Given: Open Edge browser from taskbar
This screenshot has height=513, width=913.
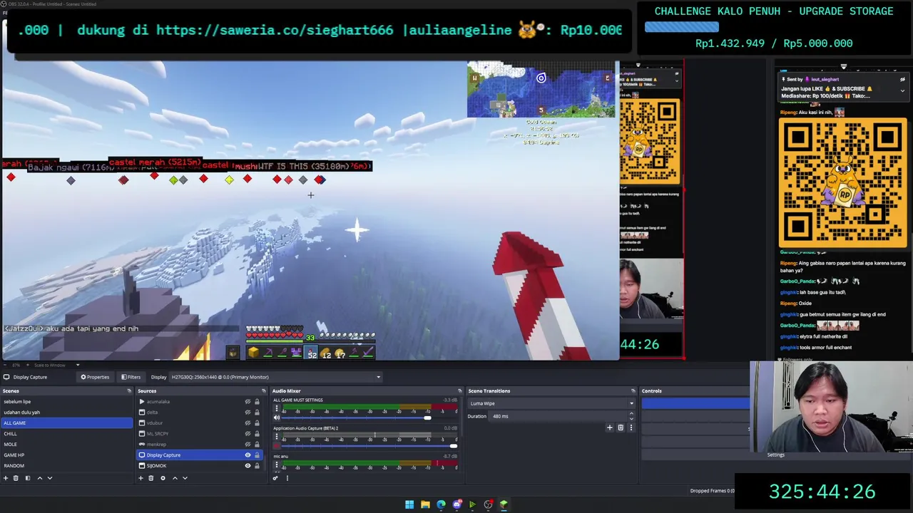Looking at the screenshot, I should [441, 504].
